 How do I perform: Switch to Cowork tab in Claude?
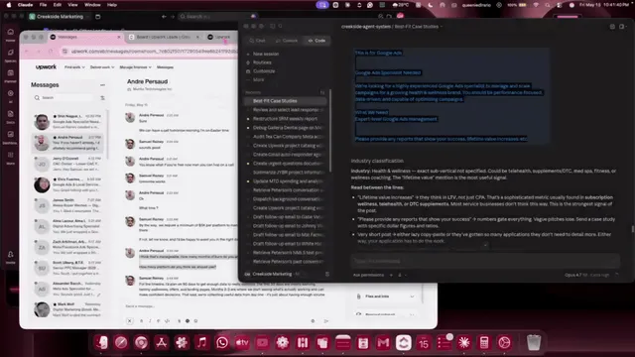click(287, 41)
